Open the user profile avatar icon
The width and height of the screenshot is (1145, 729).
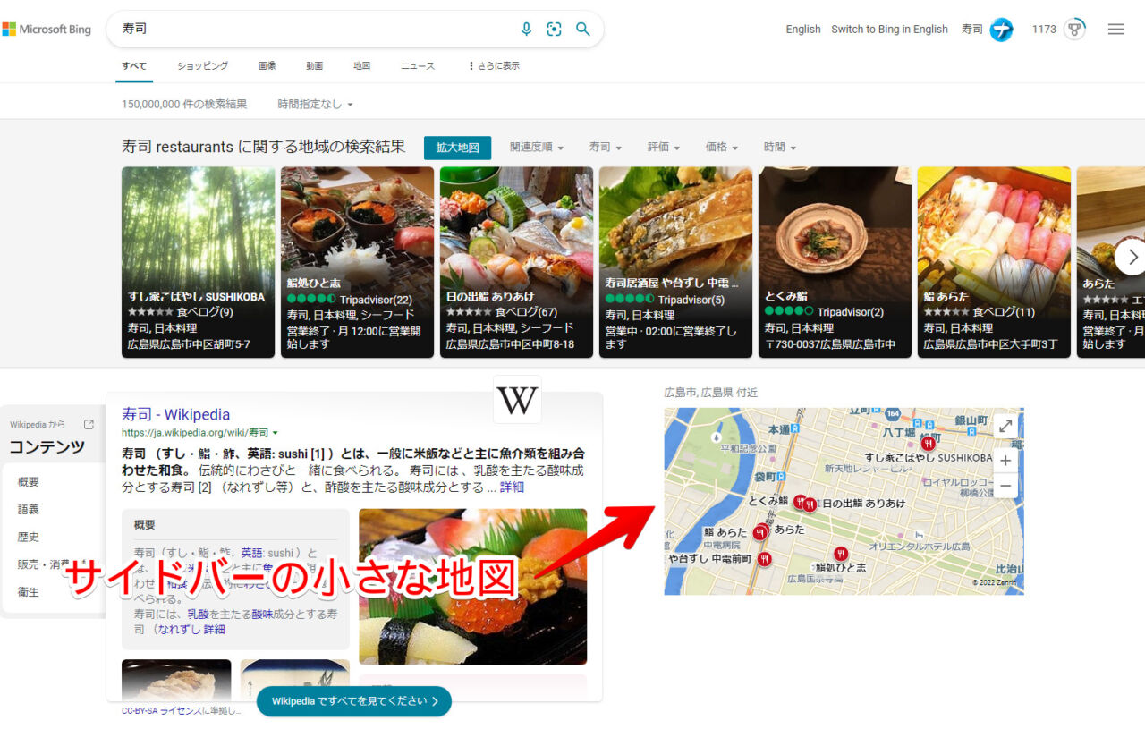tap(1001, 30)
